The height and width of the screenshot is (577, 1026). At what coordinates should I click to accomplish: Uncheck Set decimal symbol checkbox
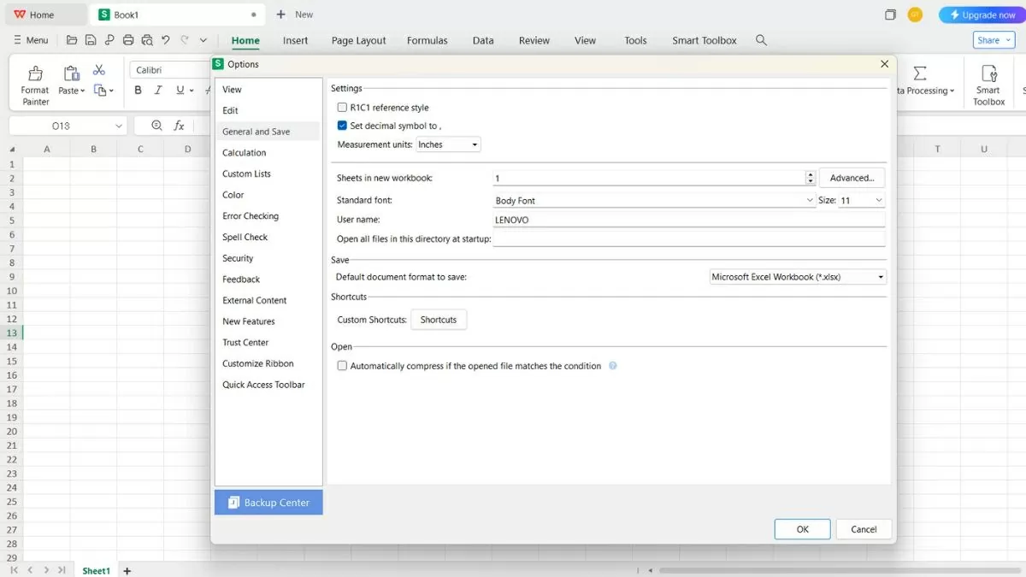[x=342, y=126]
